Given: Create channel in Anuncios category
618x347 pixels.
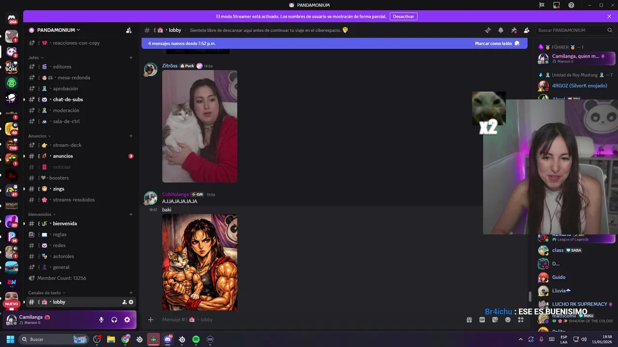Looking at the screenshot, I should coord(131,136).
